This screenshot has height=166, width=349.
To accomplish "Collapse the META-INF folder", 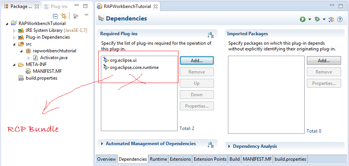I will (14, 65).
